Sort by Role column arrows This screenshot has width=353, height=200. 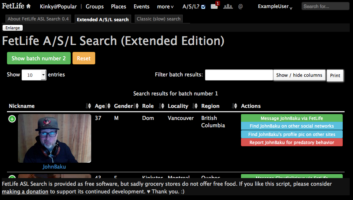pyautogui.click(x=161, y=106)
